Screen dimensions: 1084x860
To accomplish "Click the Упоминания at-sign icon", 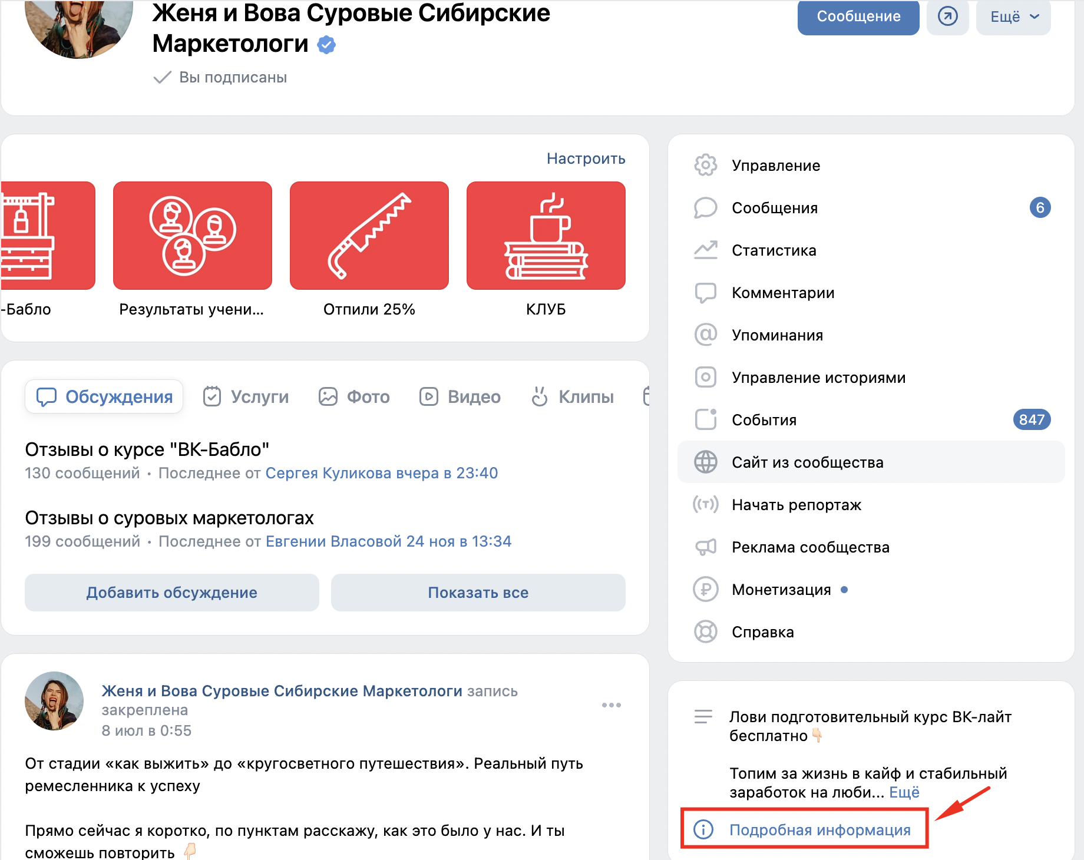I will click(705, 335).
